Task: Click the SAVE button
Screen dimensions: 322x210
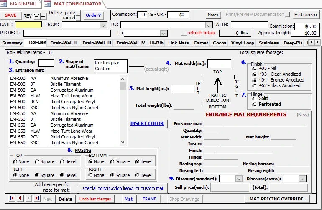Action: point(11,15)
